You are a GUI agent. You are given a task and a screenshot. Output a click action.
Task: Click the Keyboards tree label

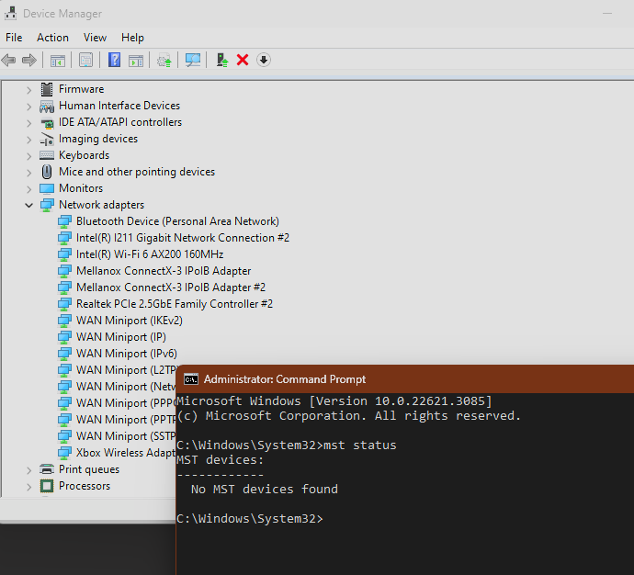pos(85,155)
